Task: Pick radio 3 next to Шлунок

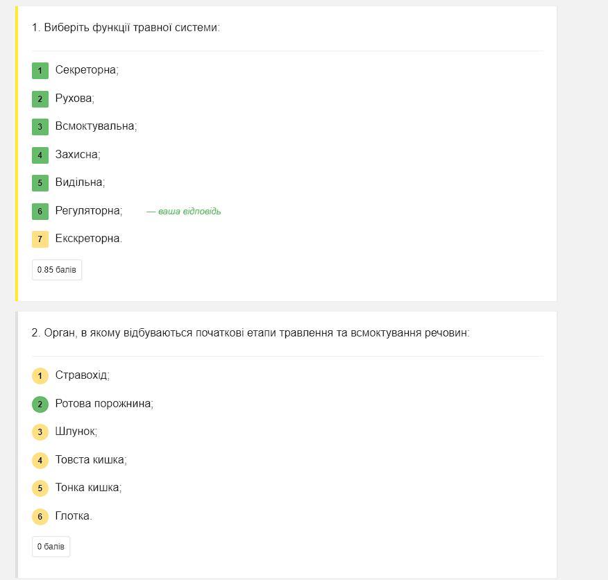Action: click(40, 432)
